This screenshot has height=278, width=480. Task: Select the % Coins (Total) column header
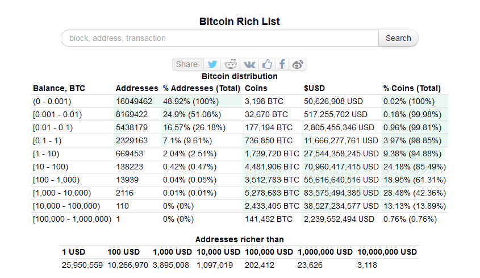412,88
